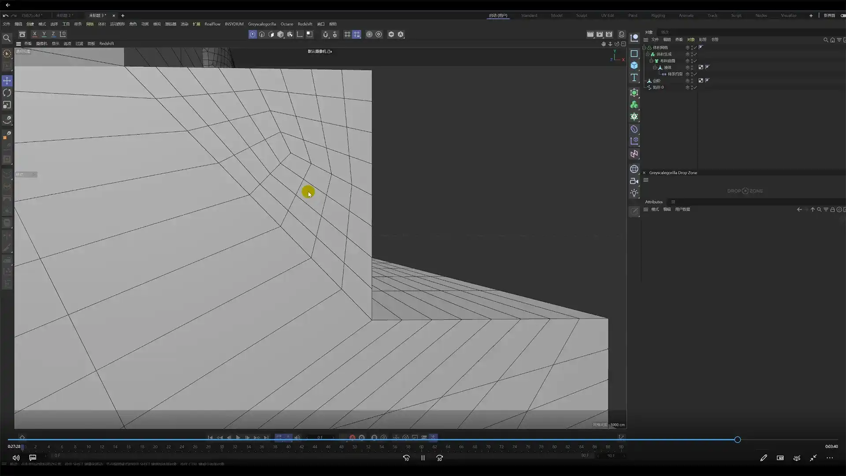Collapse the 液体 object tree node
The image size is (846, 476).
pyautogui.click(x=655, y=67)
